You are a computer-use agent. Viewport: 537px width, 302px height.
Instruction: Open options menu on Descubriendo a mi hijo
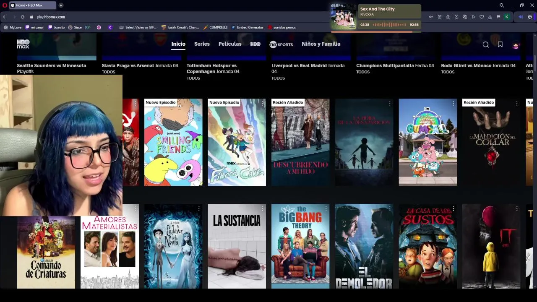click(326, 103)
